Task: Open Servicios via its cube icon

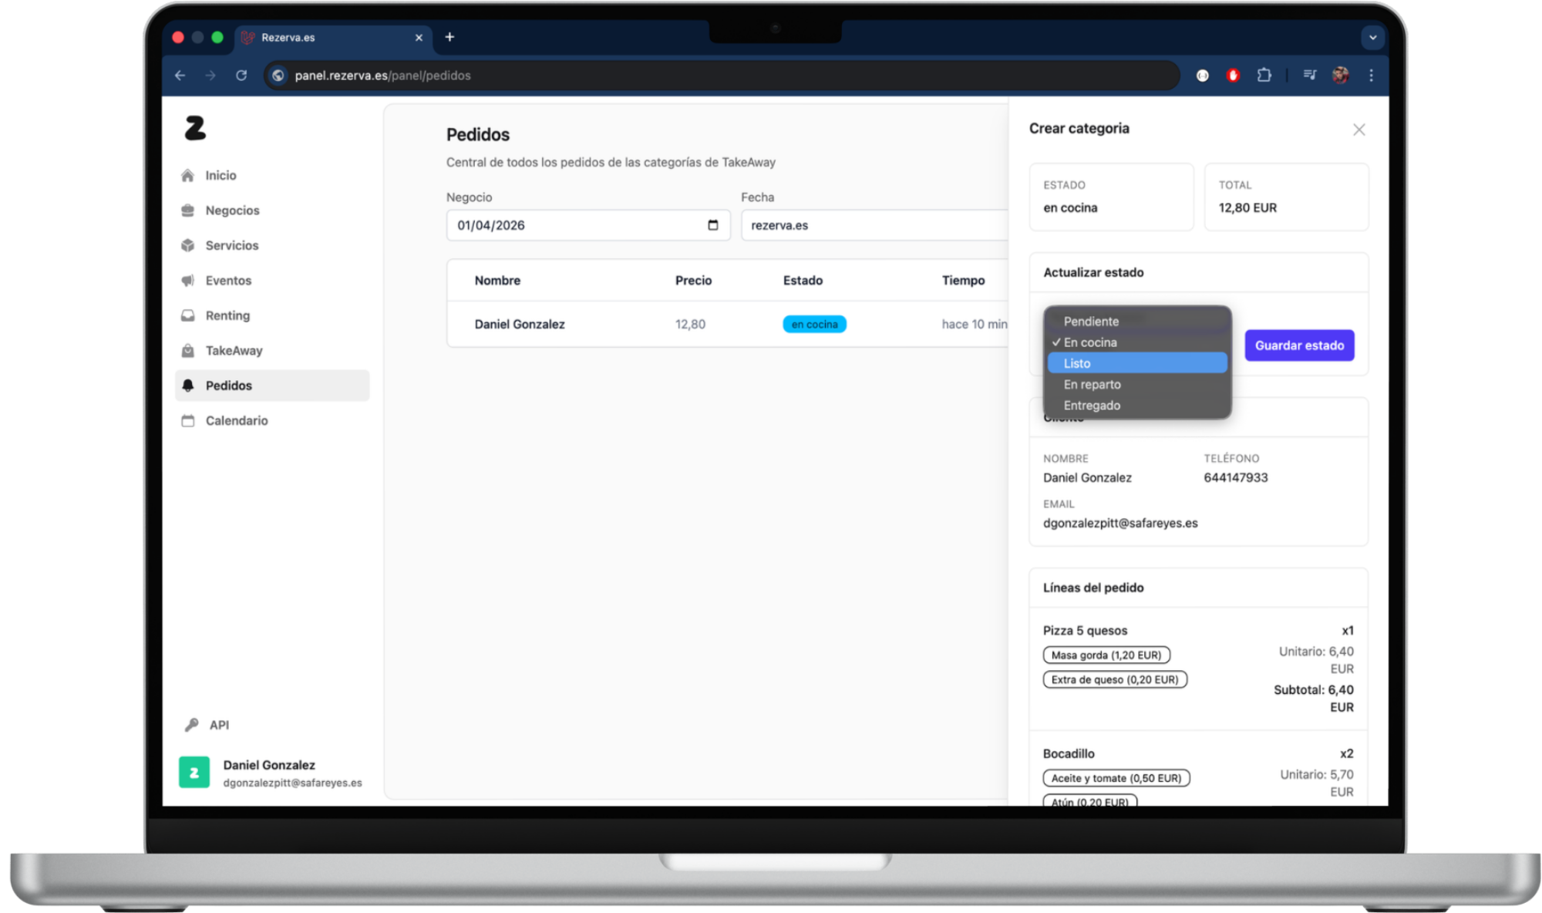Action: pos(187,245)
